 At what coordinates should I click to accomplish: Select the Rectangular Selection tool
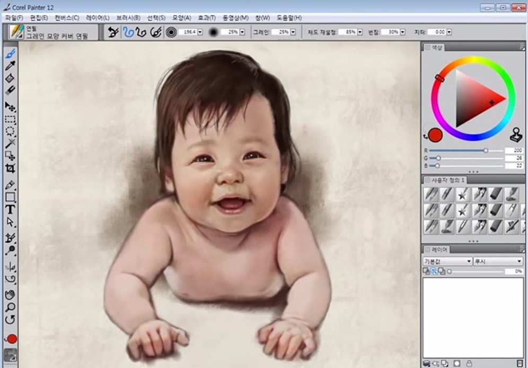[x=10, y=119]
